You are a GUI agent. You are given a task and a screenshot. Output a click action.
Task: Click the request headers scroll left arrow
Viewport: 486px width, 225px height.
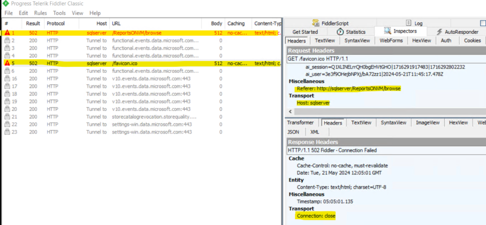(x=290, y=112)
